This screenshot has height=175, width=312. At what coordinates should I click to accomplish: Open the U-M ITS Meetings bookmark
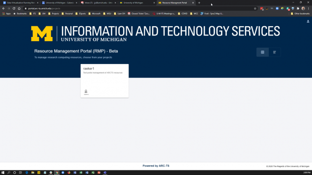[164, 14]
